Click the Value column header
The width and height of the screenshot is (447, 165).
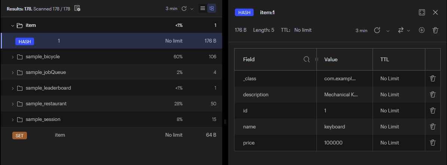click(x=345, y=59)
